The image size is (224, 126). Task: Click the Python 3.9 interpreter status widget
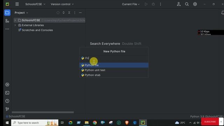pos(207,117)
